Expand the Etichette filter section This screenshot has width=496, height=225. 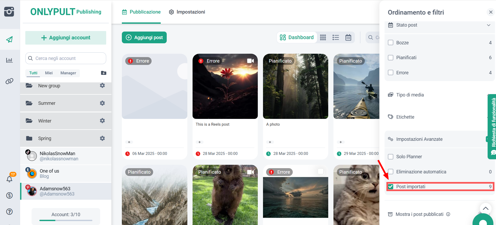405,117
